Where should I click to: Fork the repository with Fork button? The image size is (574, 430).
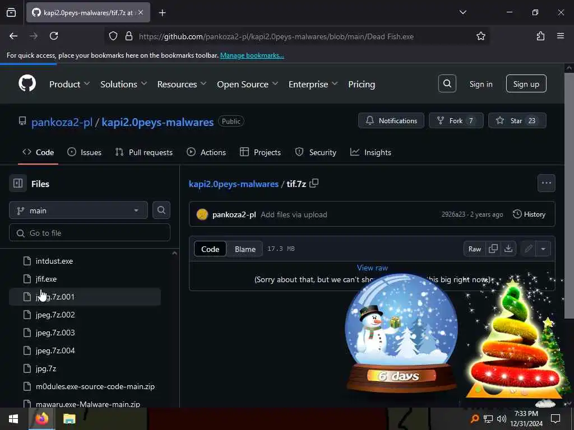456,121
